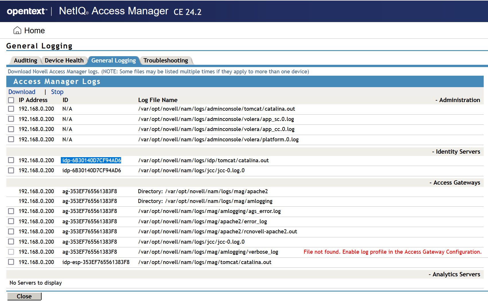Click the active General Logging tab
Viewport: 488px width, 305px height.
tap(114, 60)
